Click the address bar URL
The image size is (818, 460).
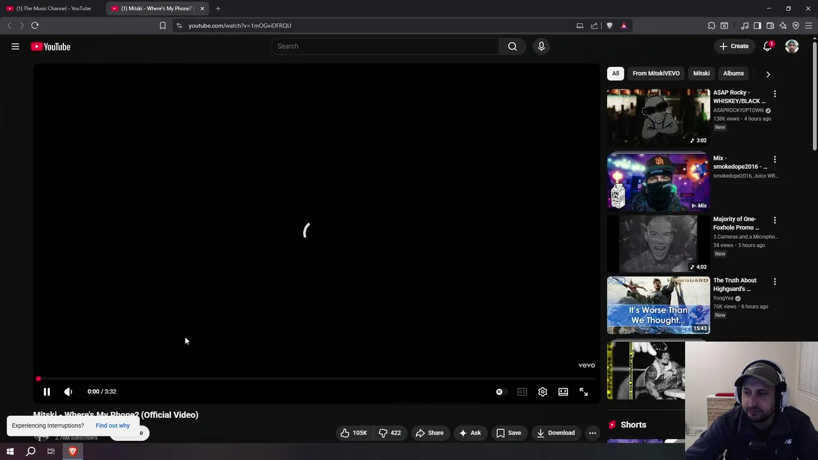tap(240, 26)
